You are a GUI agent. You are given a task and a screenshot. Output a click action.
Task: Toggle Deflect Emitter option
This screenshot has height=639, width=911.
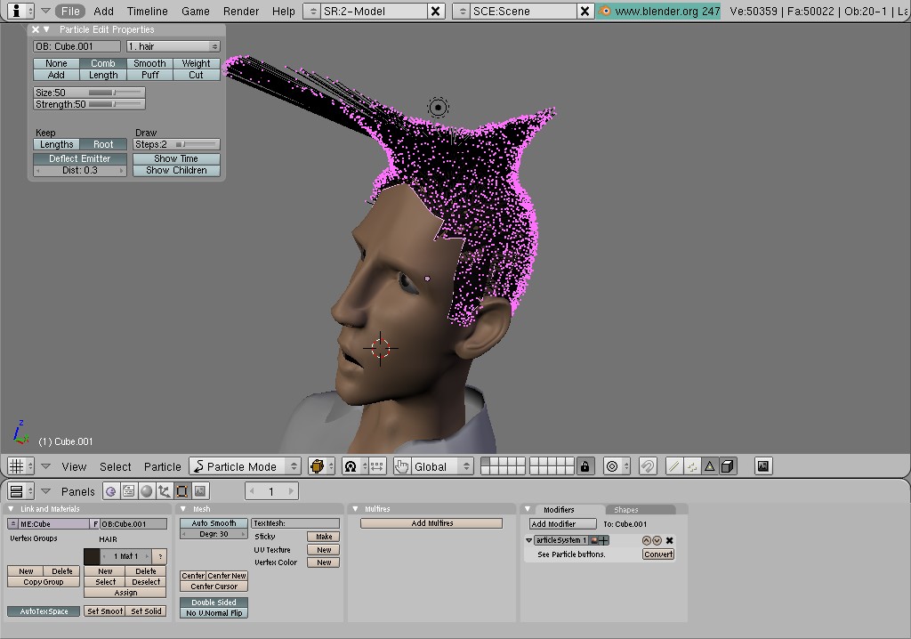pyautogui.click(x=79, y=158)
